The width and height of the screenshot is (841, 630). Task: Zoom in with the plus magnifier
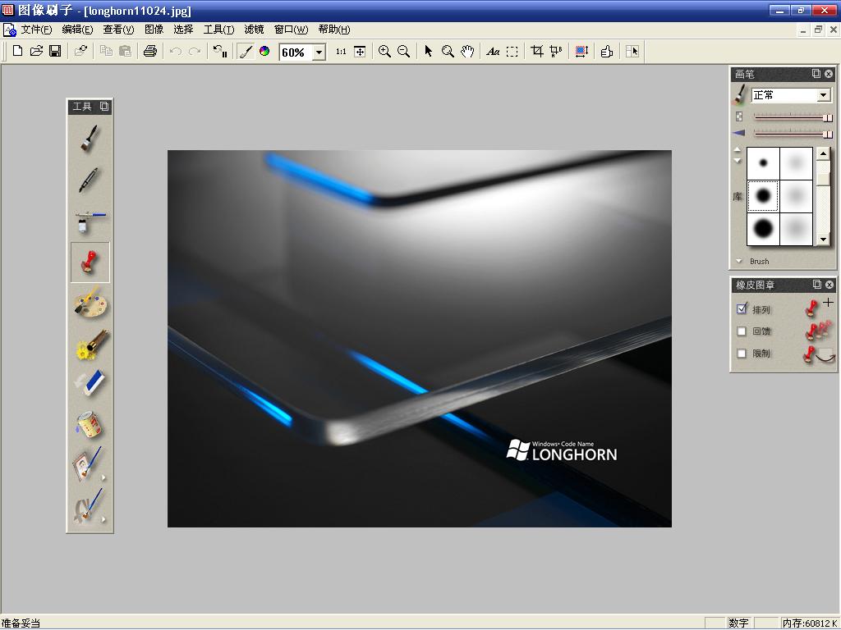click(384, 52)
